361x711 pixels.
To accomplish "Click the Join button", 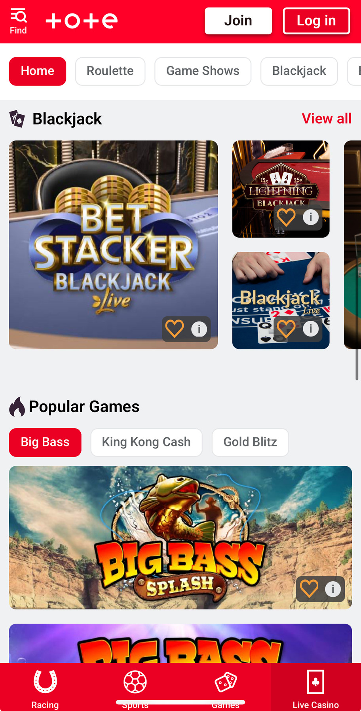I will point(238,21).
